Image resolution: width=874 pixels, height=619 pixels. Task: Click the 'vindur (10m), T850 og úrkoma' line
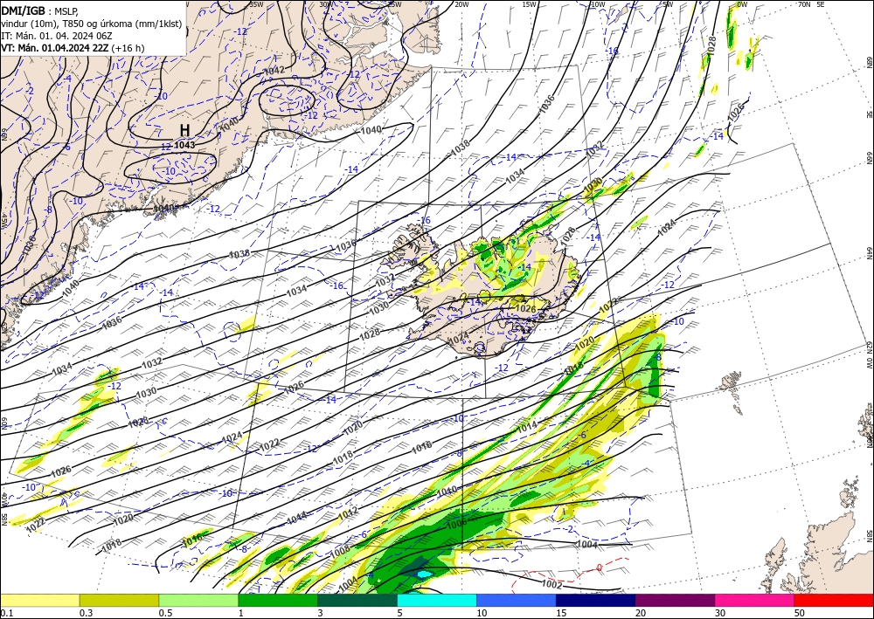92,23
